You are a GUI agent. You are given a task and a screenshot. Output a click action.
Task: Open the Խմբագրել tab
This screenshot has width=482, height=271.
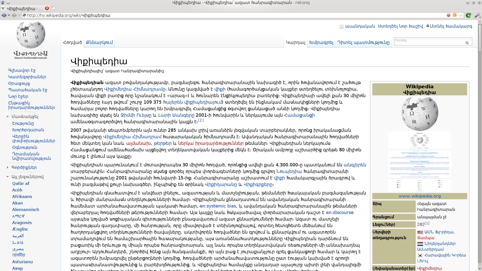[x=321, y=43]
